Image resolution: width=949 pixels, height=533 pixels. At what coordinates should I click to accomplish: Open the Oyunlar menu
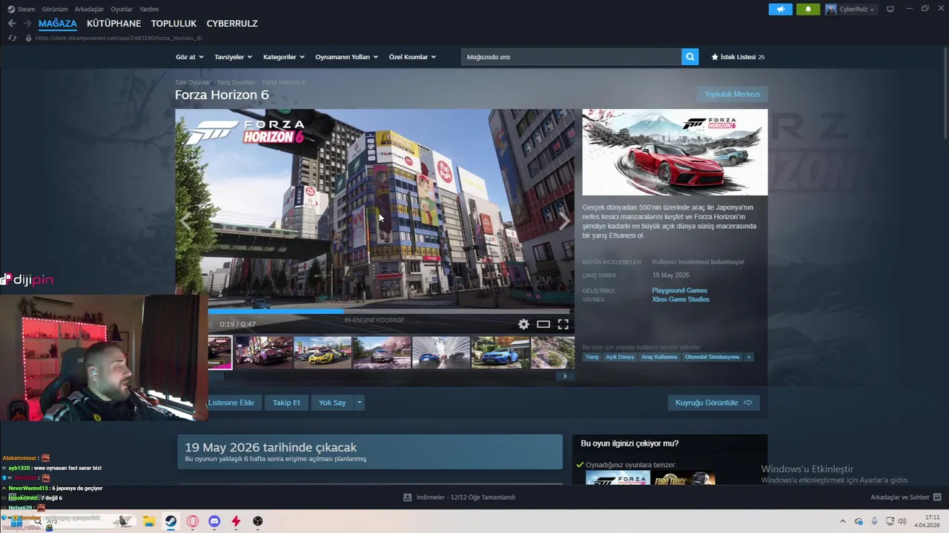[x=122, y=9]
